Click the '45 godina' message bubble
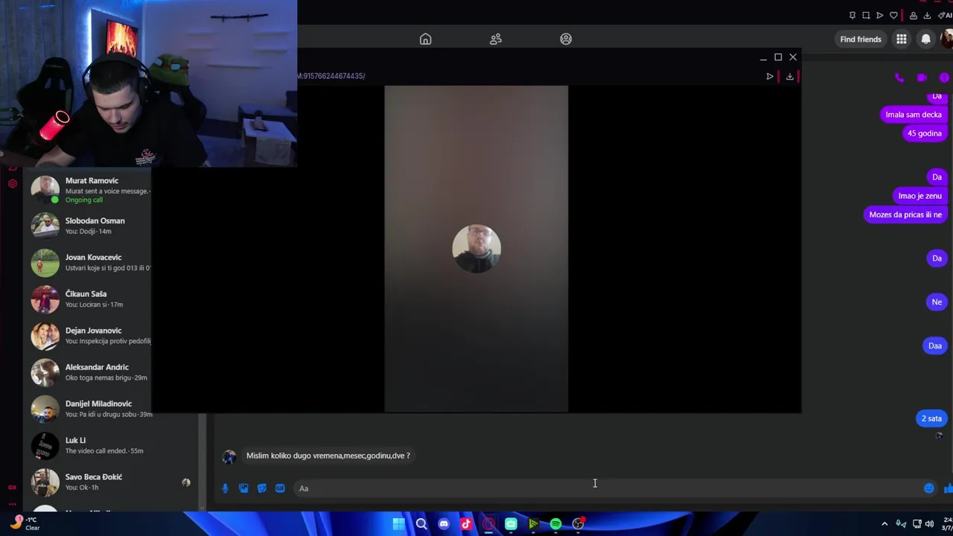Screen dimensions: 953x536 [925, 133]
